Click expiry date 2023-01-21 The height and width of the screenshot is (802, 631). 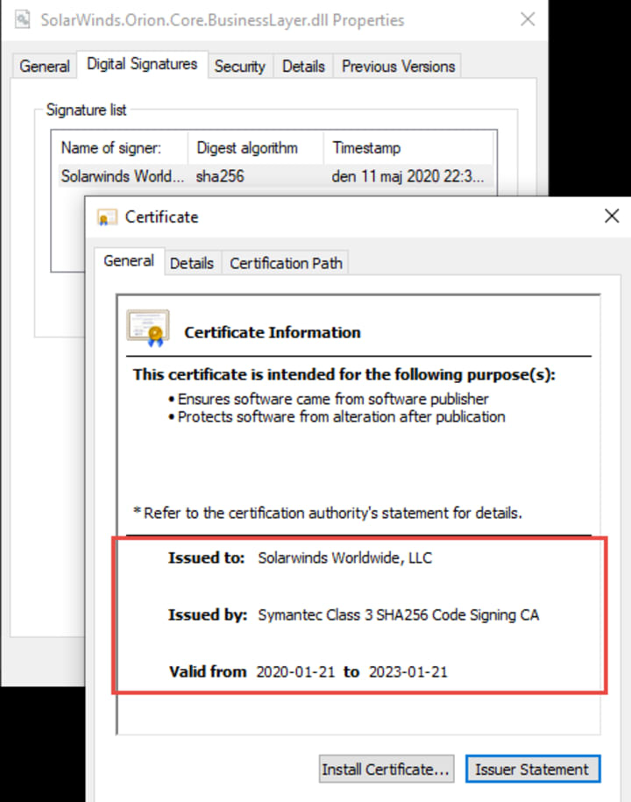[x=408, y=671]
